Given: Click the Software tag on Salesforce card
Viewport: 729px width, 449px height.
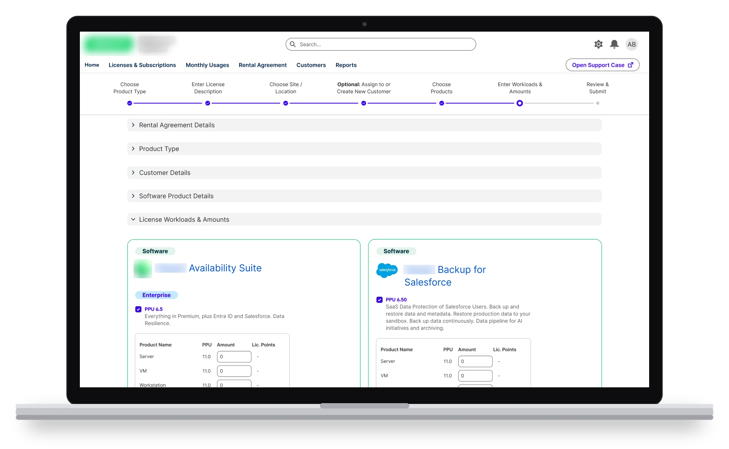Looking at the screenshot, I should click(396, 251).
